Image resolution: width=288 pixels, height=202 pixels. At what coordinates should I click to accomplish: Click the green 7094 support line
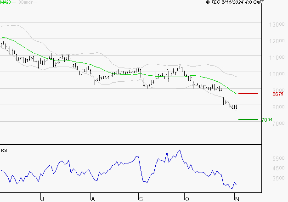click(248, 119)
